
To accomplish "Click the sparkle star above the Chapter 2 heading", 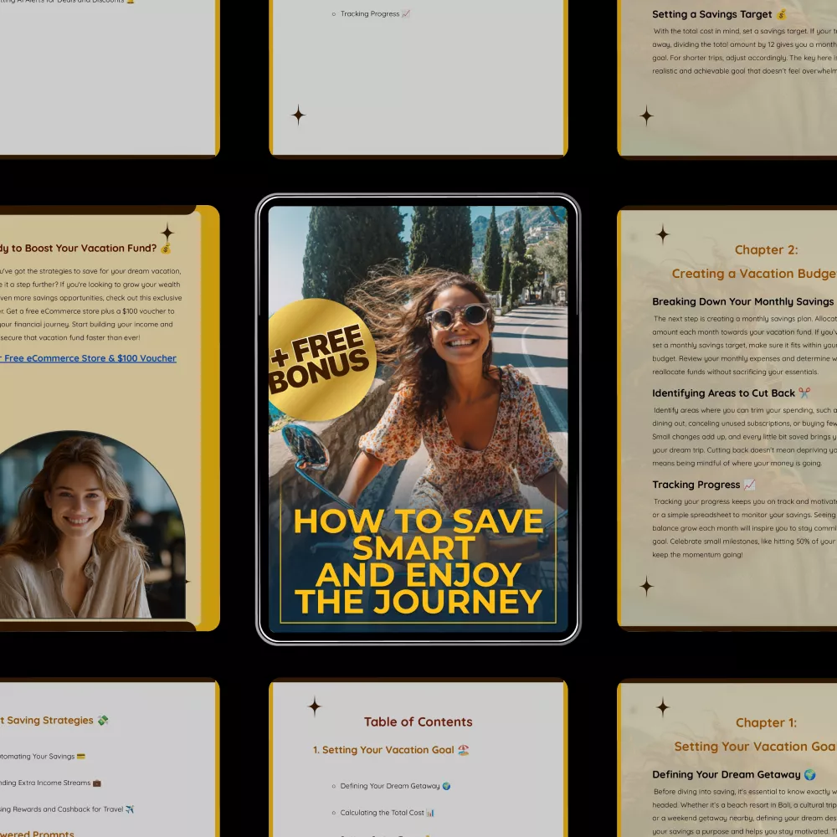I will (663, 234).
